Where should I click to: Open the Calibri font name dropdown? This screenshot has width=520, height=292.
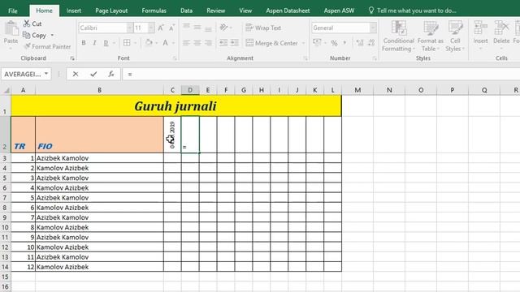point(129,28)
